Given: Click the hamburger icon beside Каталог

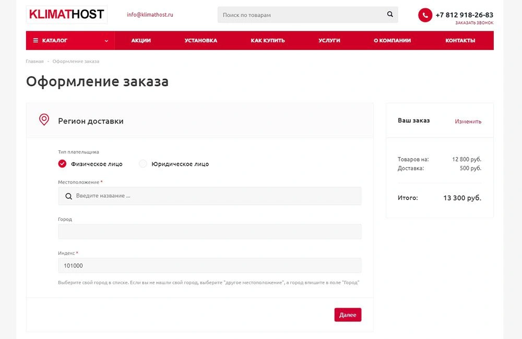Looking at the screenshot, I should click(35, 41).
